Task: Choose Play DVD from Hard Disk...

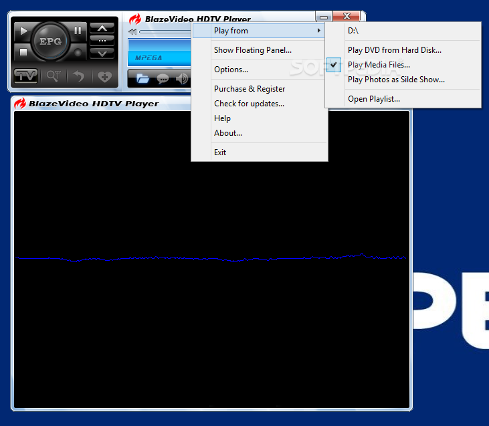Action: coord(403,50)
